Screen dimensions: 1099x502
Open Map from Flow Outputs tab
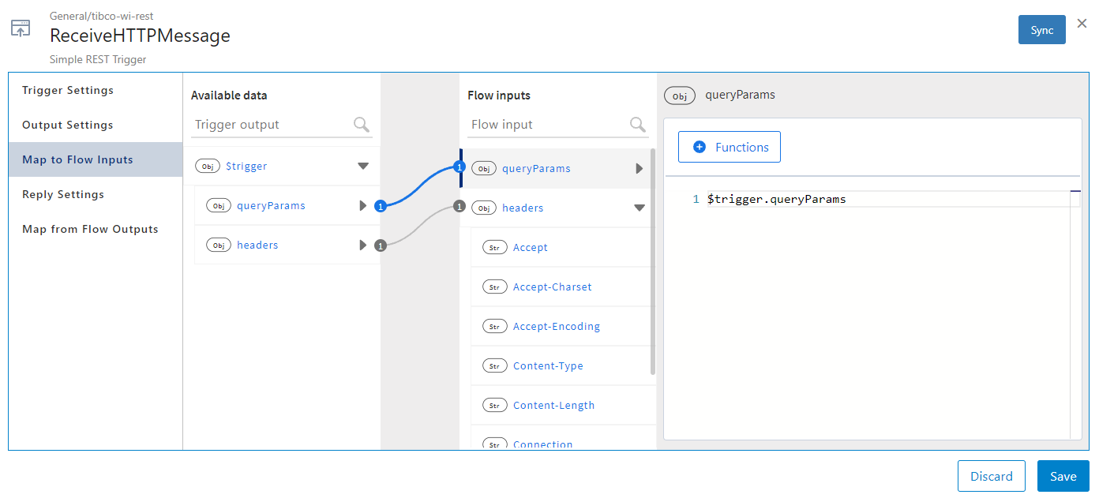pyautogui.click(x=90, y=229)
